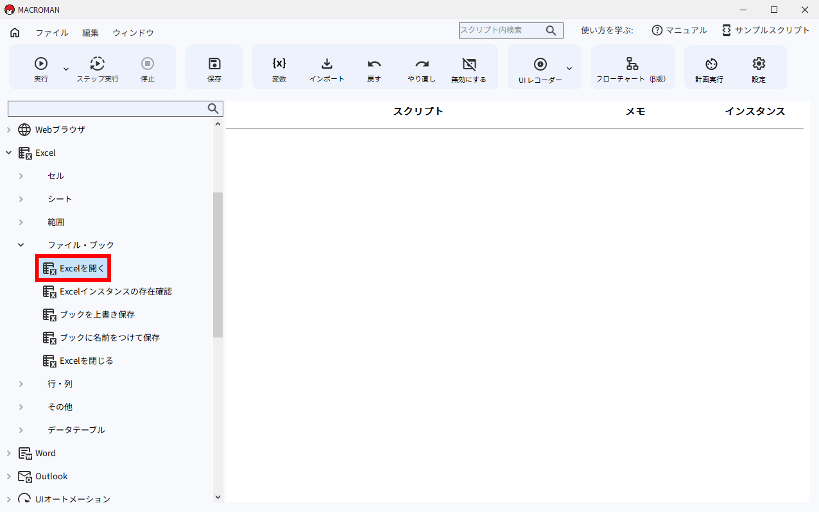Click the home icon
Viewport: 819px width, 512px height.
tap(14, 32)
